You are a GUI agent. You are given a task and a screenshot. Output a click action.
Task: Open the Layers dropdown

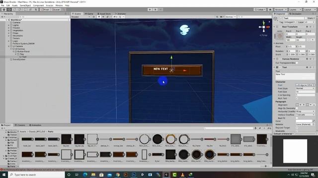[x=295, y=9]
